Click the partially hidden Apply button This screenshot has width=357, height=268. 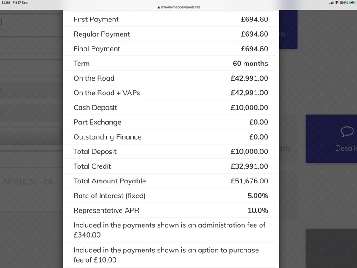(285, 149)
